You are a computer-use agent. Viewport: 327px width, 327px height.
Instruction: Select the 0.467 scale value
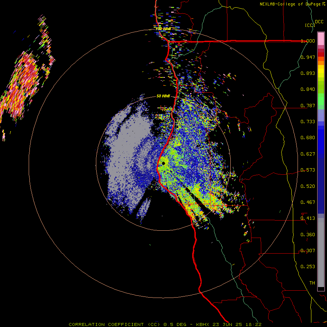point(308,202)
